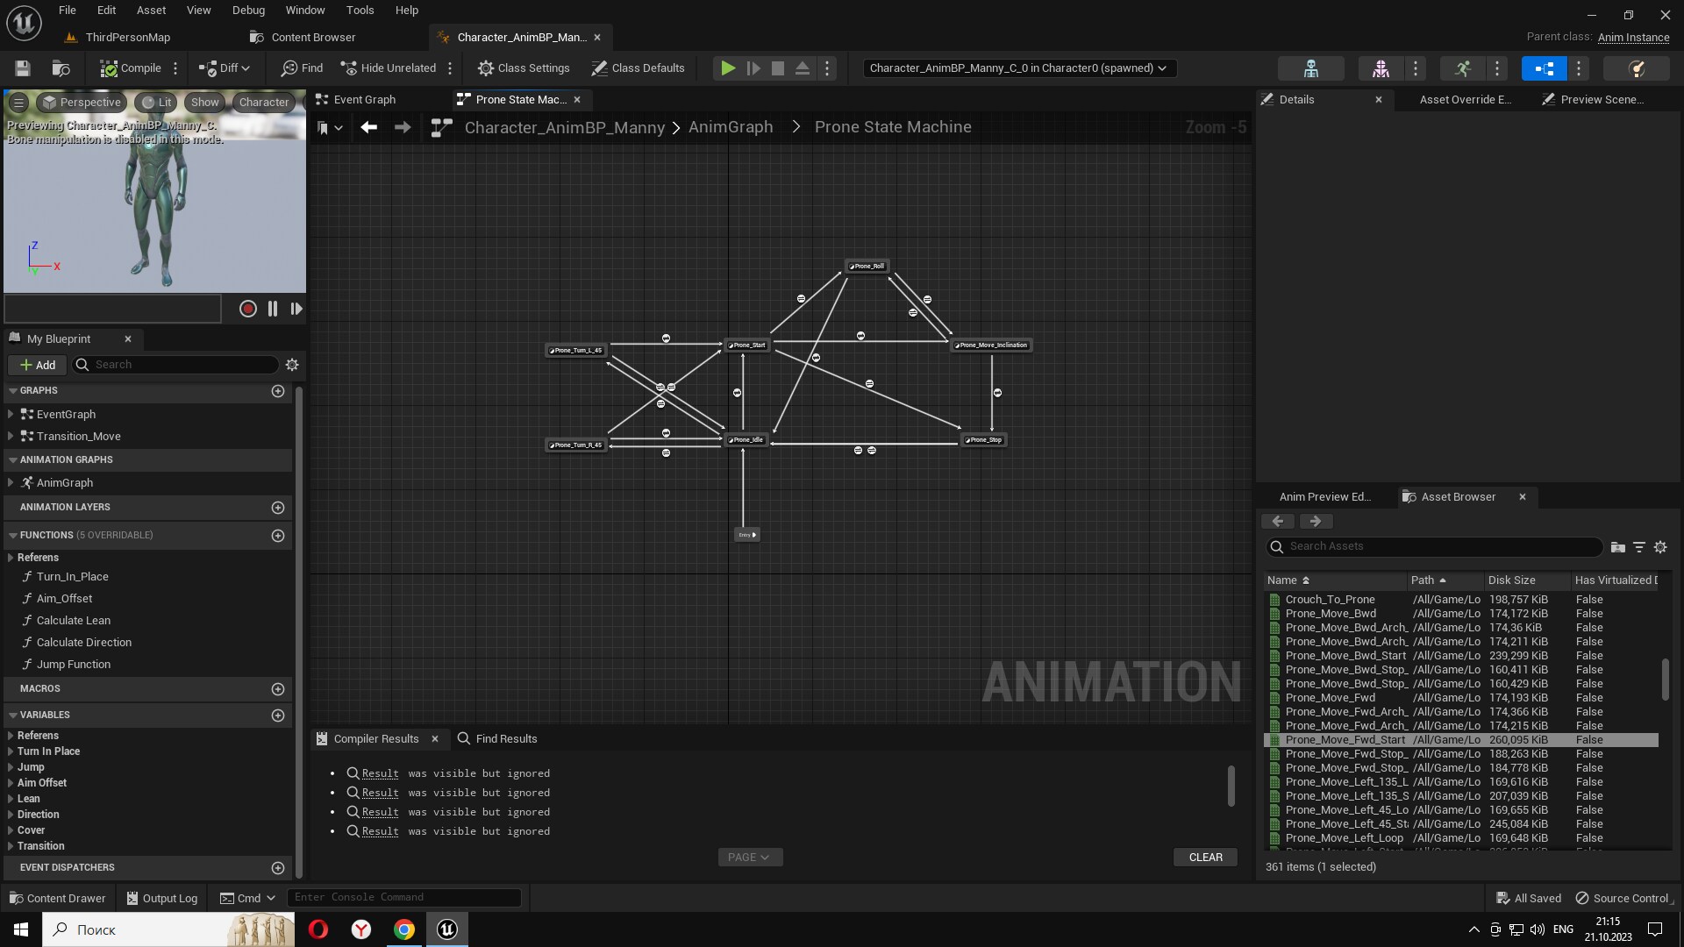Start recording the preview animation
Screen dimensions: 1684x947
pos(248,309)
